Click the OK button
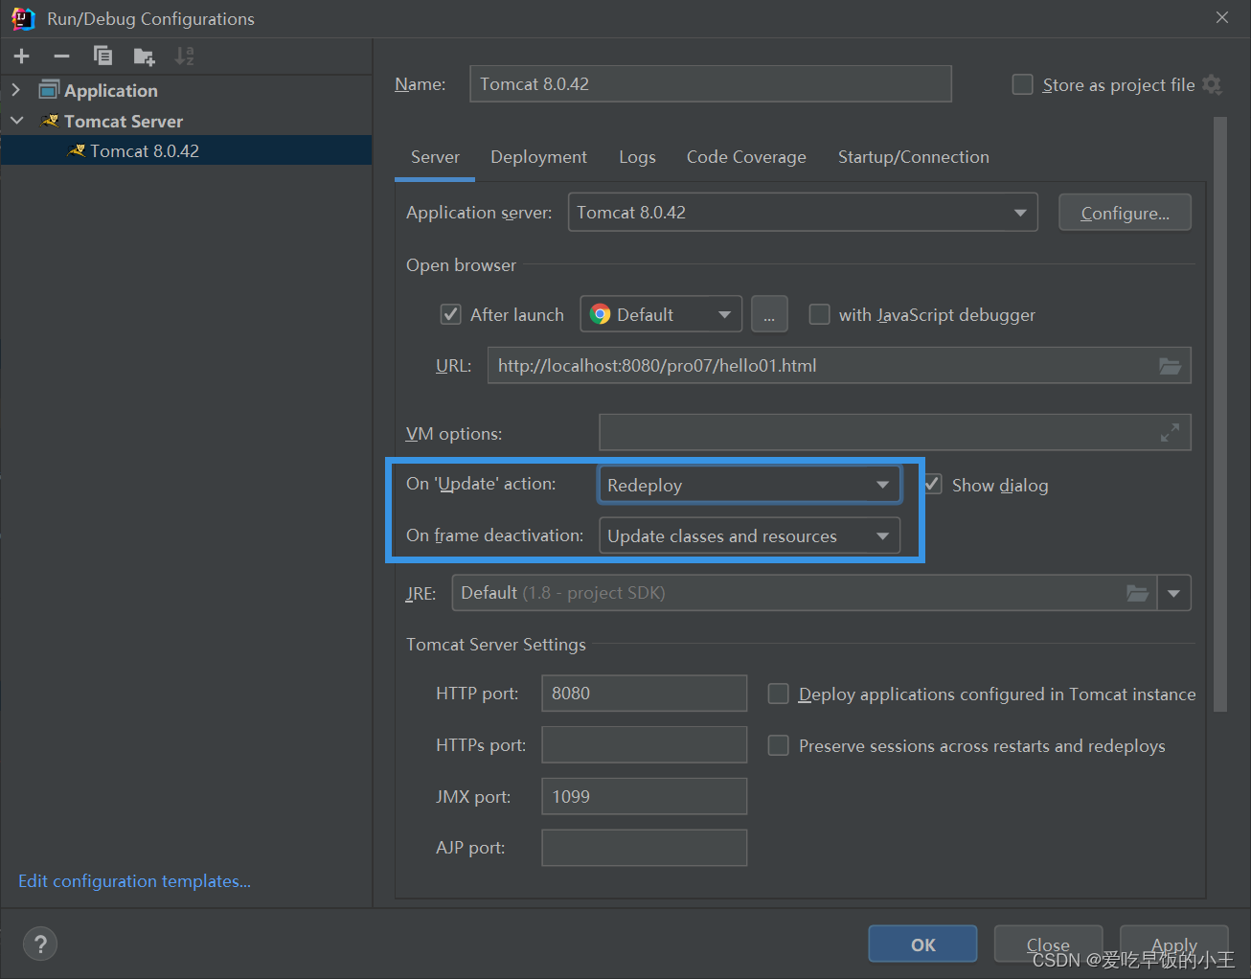Viewport: 1251px width, 979px height. [x=922, y=945]
